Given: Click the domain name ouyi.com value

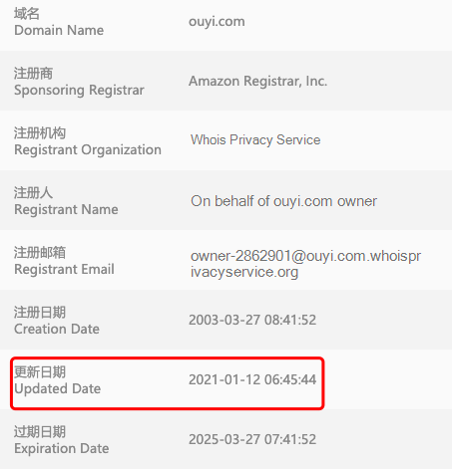Looking at the screenshot, I should [217, 22].
